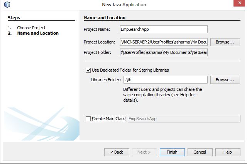The width and height of the screenshot is (247, 164).
Task: Click the Libraries Folder text field
Action: tap(166, 80)
